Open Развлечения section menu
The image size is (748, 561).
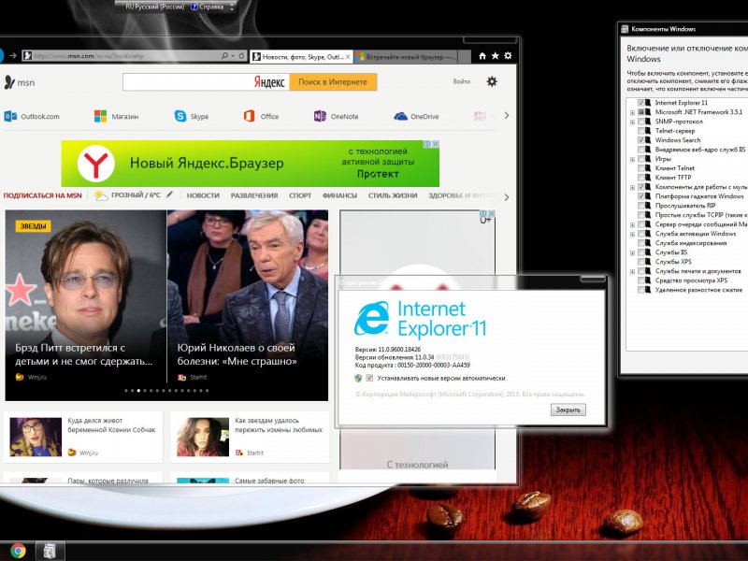point(253,195)
